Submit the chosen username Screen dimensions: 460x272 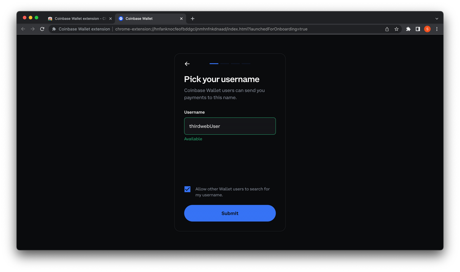coord(230,213)
